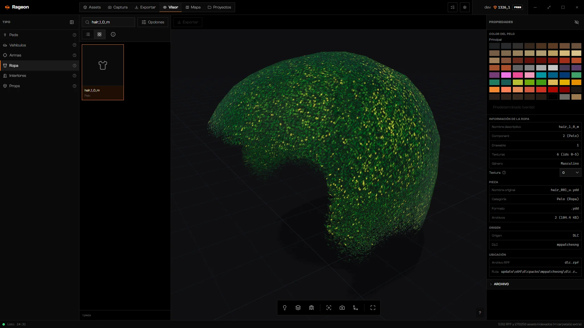The height and width of the screenshot is (328, 584).
Task: Enter fullscreen with the expand icon
Action: pyautogui.click(x=373, y=308)
